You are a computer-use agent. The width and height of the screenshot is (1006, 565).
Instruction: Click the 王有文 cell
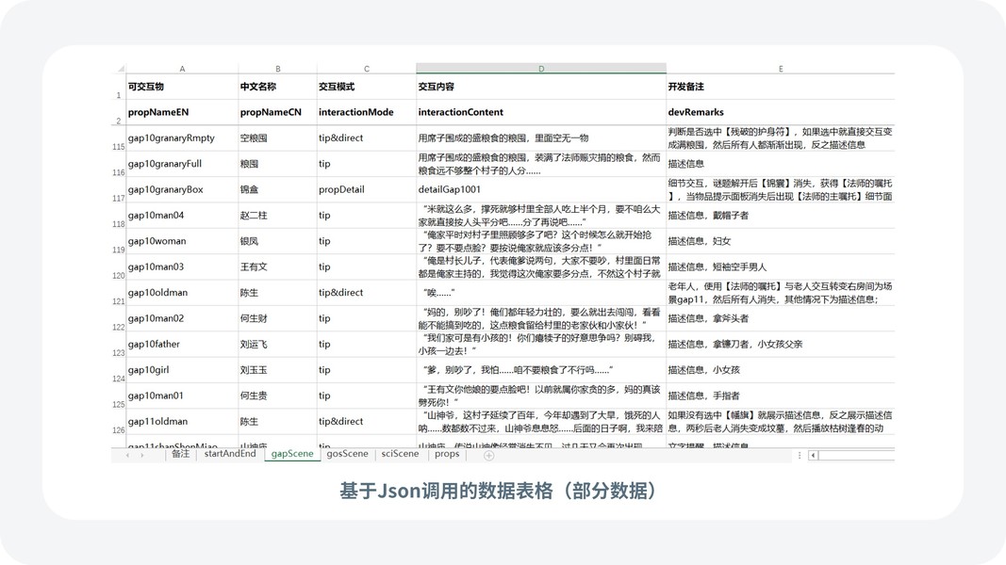pos(278,266)
